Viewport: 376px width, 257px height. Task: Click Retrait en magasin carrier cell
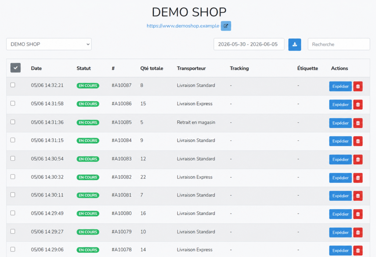[x=196, y=122]
